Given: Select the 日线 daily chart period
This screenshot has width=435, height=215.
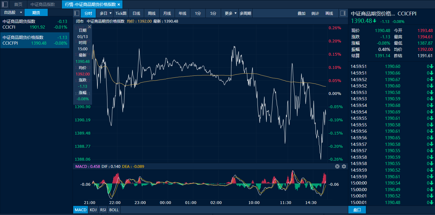Looking at the screenshot, I should click(136, 13).
